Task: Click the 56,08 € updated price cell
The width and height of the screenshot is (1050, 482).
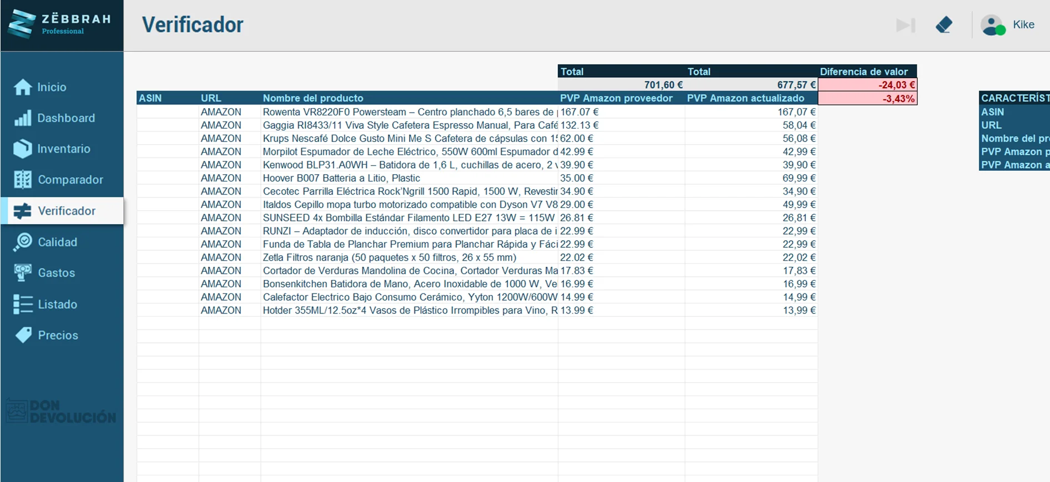Action: [x=751, y=139]
